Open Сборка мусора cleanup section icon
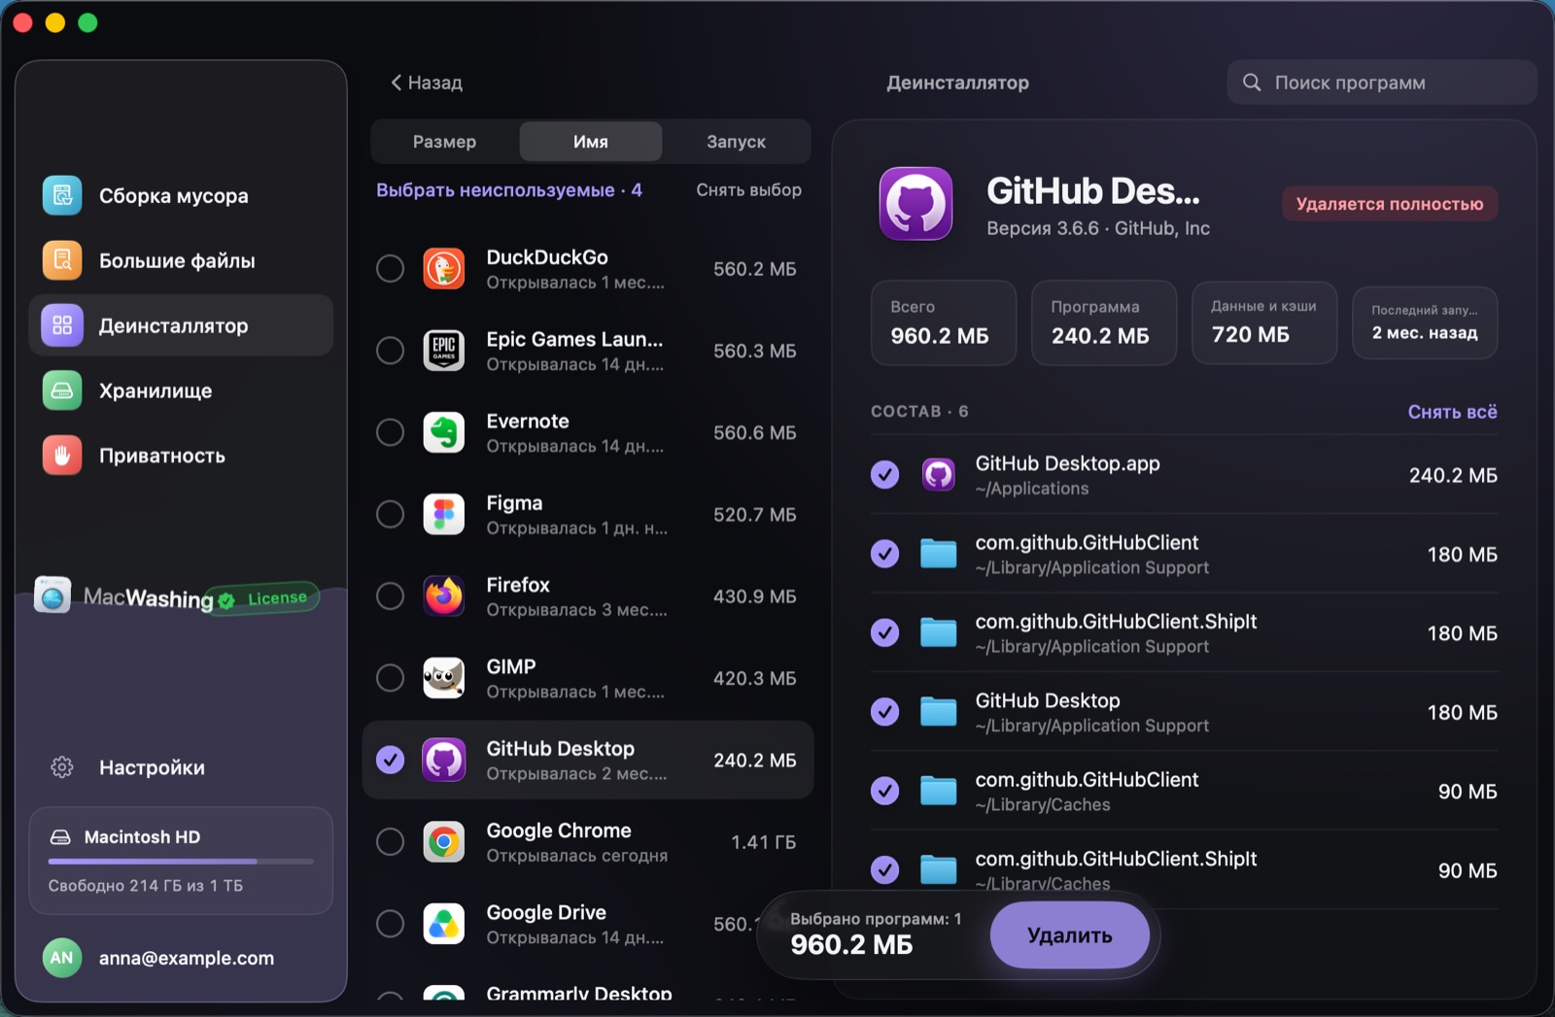Viewport: 1555px width, 1017px height. pyautogui.click(x=62, y=195)
